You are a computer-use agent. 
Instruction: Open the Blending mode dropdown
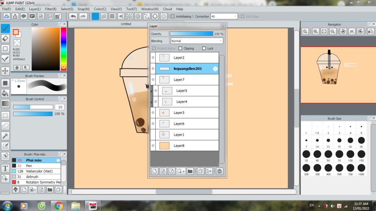pos(197,41)
